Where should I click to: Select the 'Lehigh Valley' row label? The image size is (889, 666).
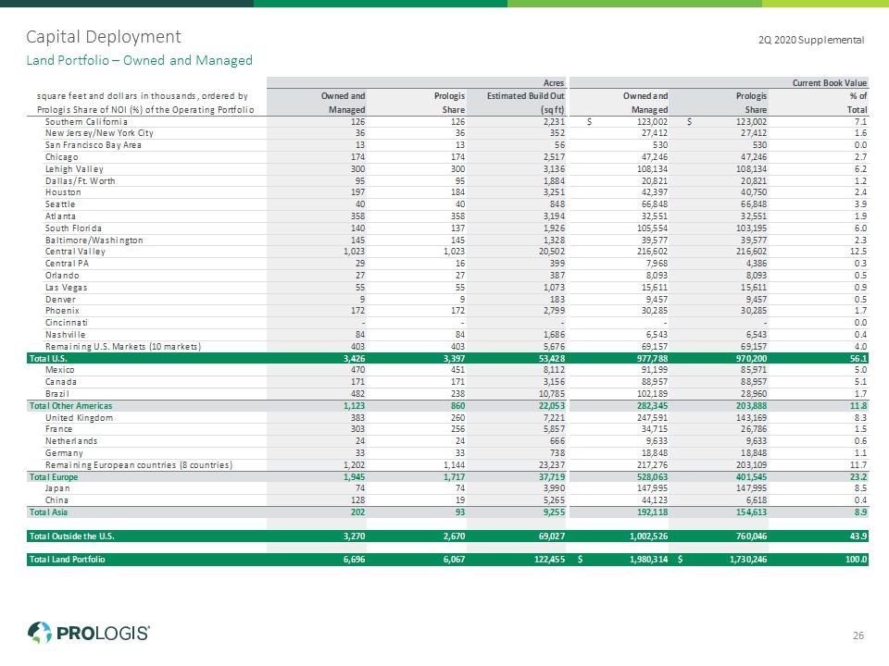(74, 168)
